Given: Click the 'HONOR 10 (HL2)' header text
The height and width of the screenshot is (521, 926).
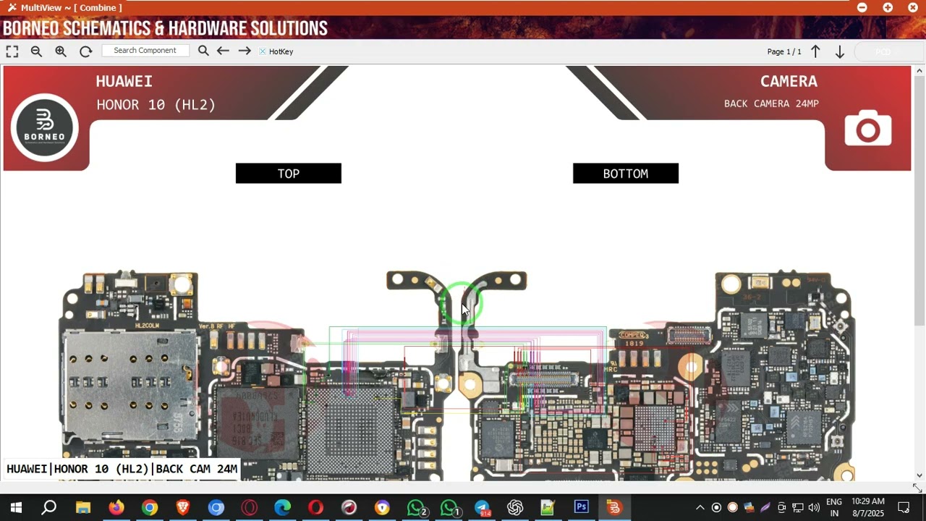Looking at the screenshot, I should coord(156,104).
